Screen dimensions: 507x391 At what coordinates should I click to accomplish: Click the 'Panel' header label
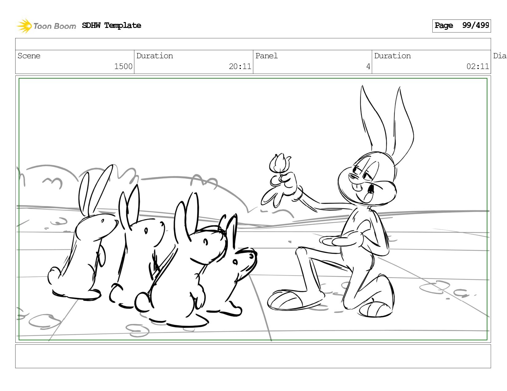click(x=266, y=56)
